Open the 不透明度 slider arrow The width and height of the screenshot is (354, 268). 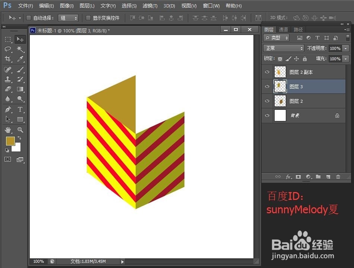coord(346,48)
